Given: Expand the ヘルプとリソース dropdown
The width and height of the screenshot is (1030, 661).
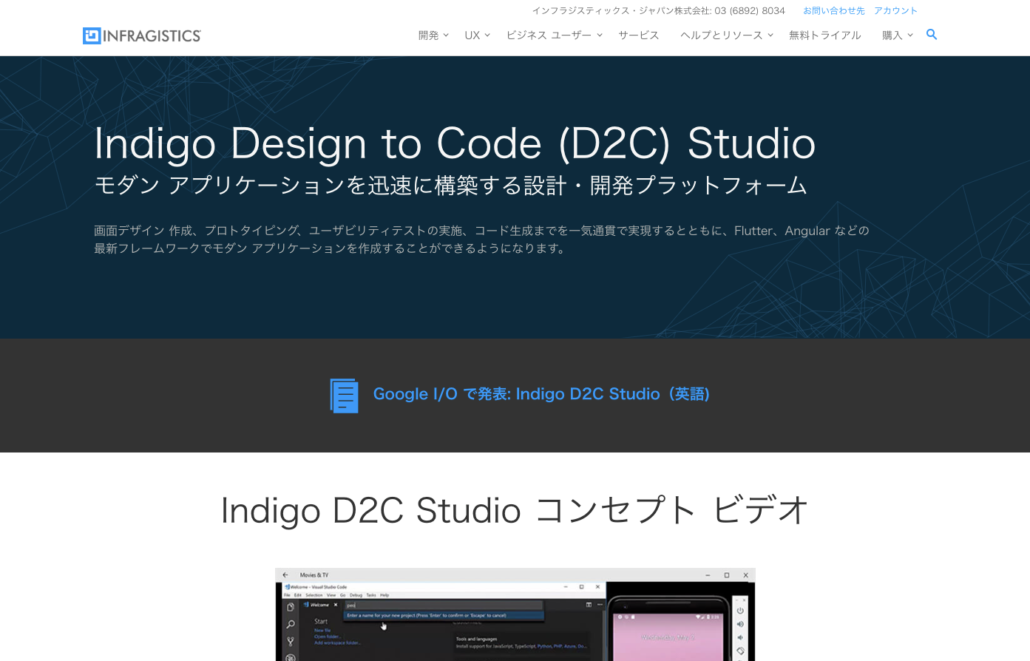Looking at the screenshot, I should click(726, 35).
